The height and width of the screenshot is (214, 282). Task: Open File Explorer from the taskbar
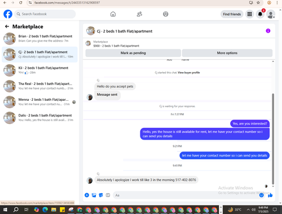click(x=54, y=209)
